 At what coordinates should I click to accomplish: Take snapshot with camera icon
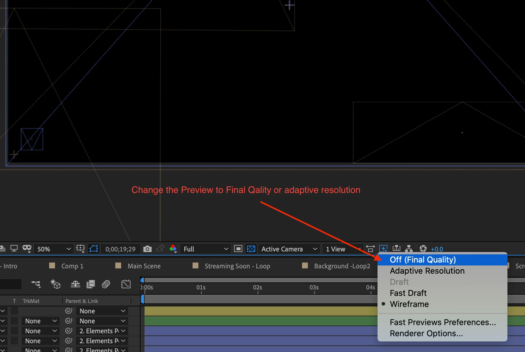[x=147, y=249]
